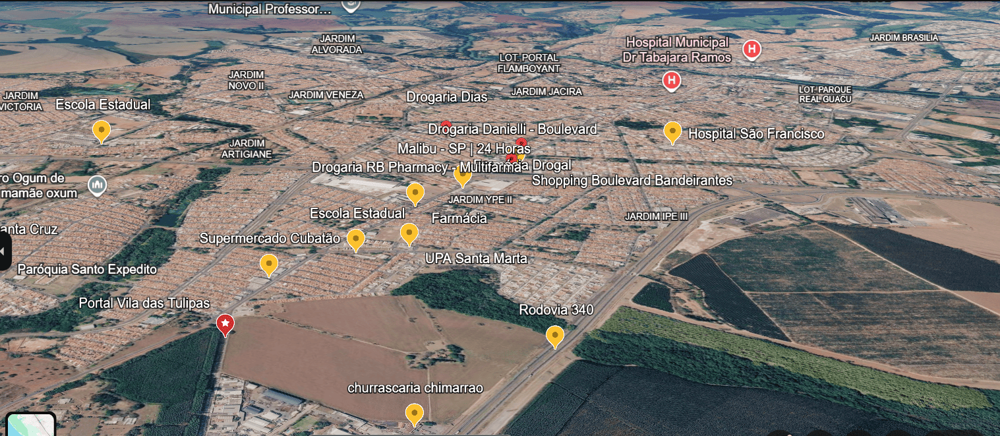Viewport: 1000px width, 436px height.
Task: Open the UPA Santa Marta label
Action: (477, 258)
